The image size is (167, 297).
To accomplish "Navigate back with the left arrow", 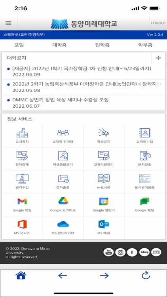I will [63, 276].
